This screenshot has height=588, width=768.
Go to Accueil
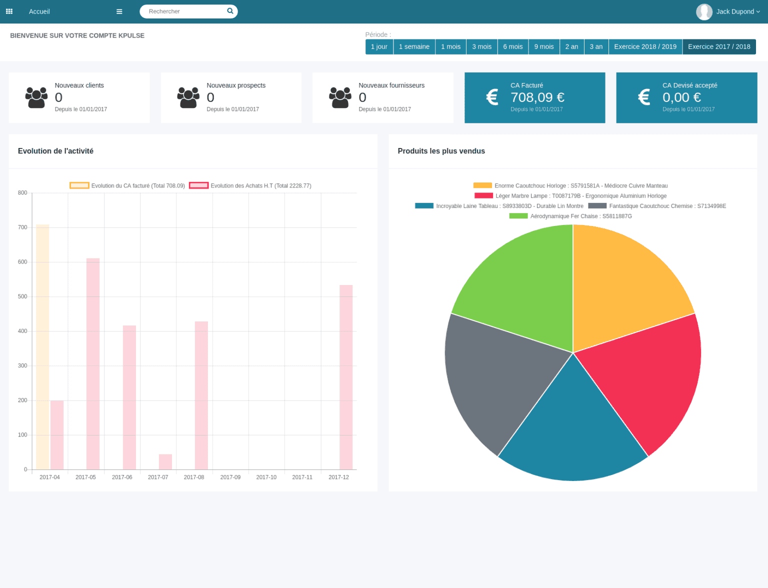click(x=39, y=11)
